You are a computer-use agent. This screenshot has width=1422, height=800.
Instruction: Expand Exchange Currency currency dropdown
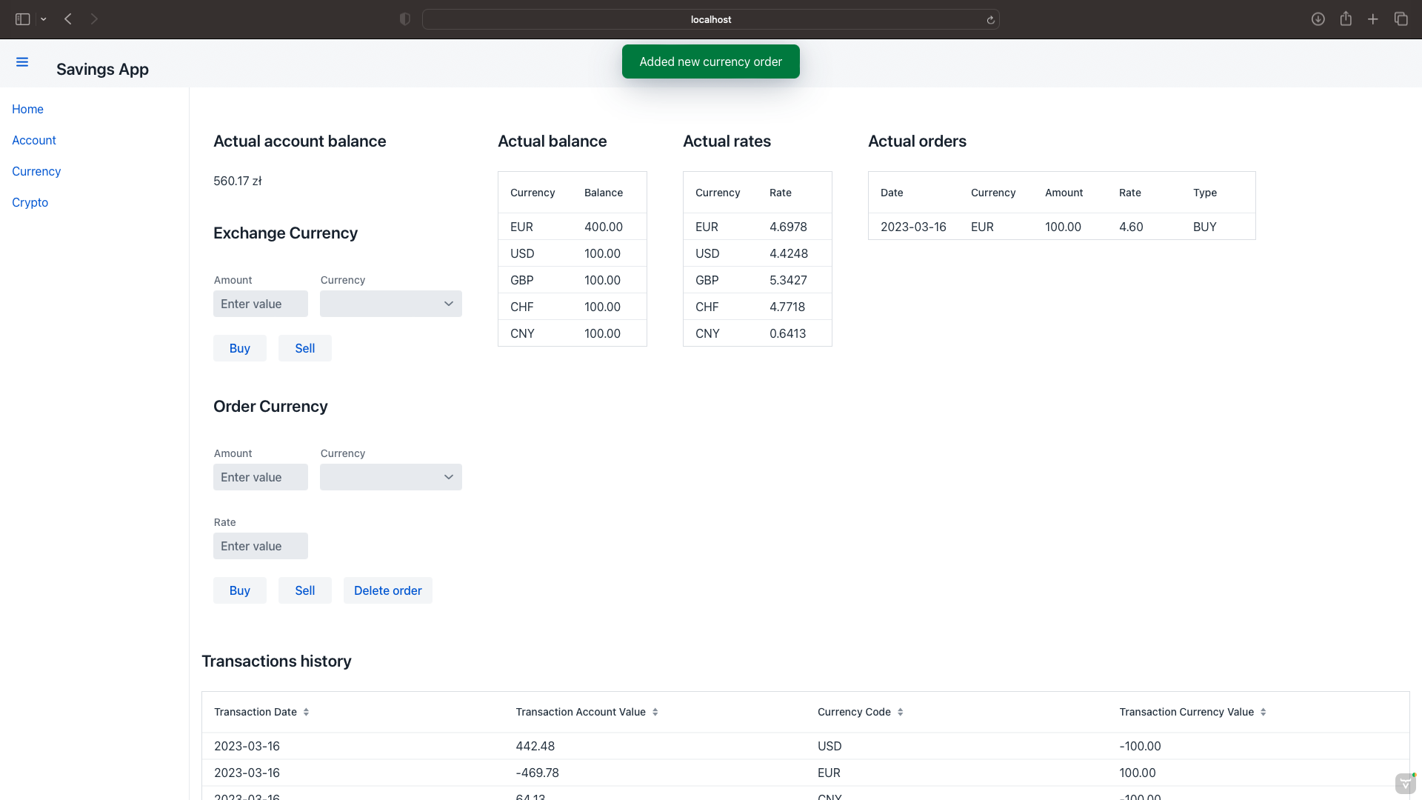coord(390,304)
